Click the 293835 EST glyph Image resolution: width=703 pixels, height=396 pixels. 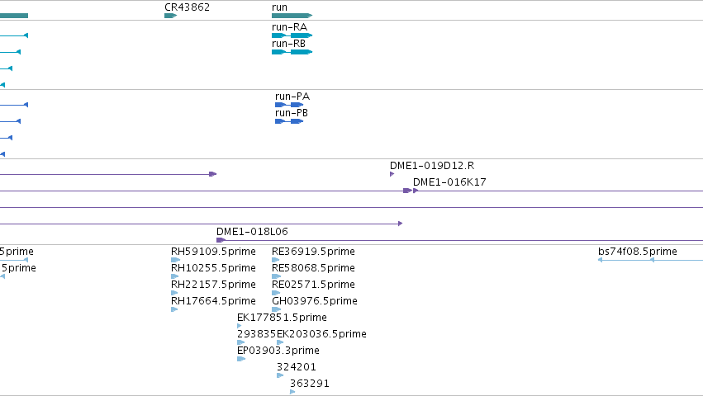click(x=240, y=342)
